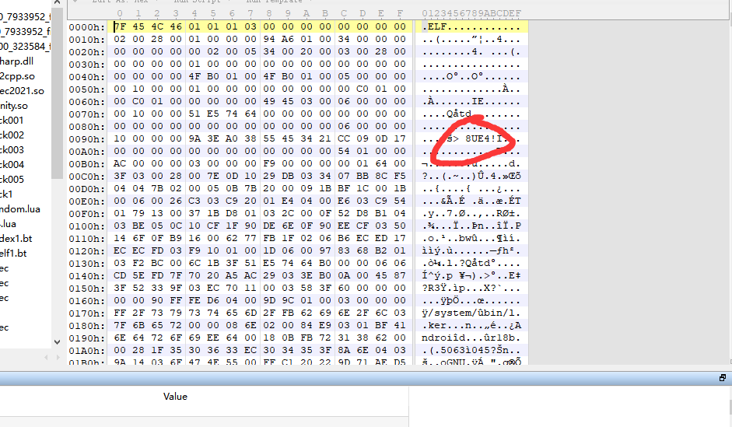Click the hex column header F
Viewport: 732px width, 427px height.
point(400,13)
